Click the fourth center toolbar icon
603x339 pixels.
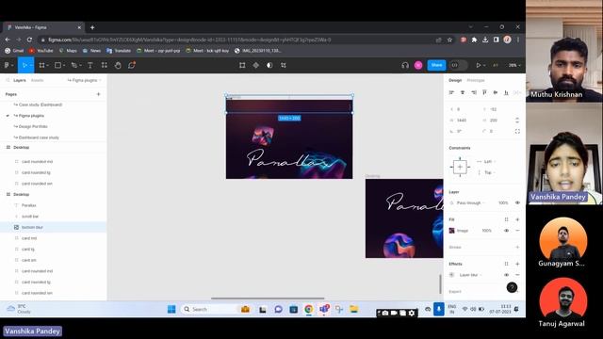click(x=284, y=65)
